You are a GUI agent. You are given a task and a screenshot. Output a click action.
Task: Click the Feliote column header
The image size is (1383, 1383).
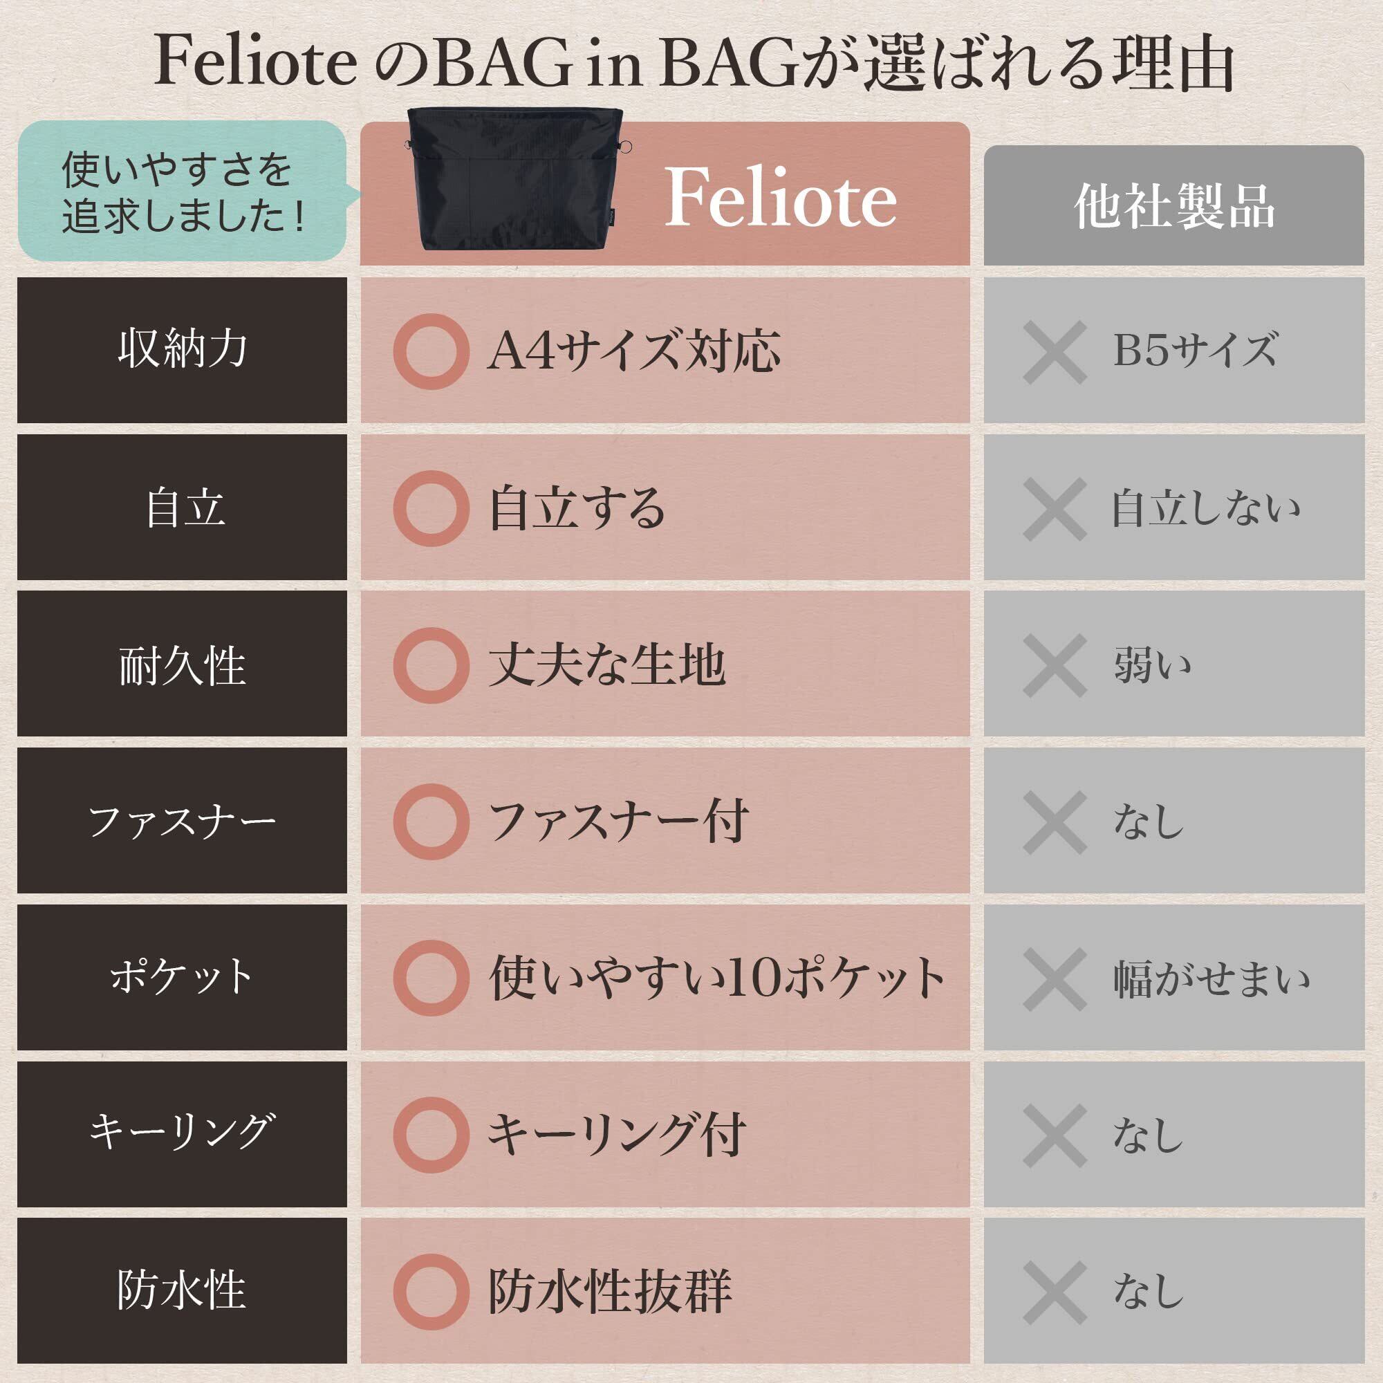pyautogui.click(x=780, y=198)
